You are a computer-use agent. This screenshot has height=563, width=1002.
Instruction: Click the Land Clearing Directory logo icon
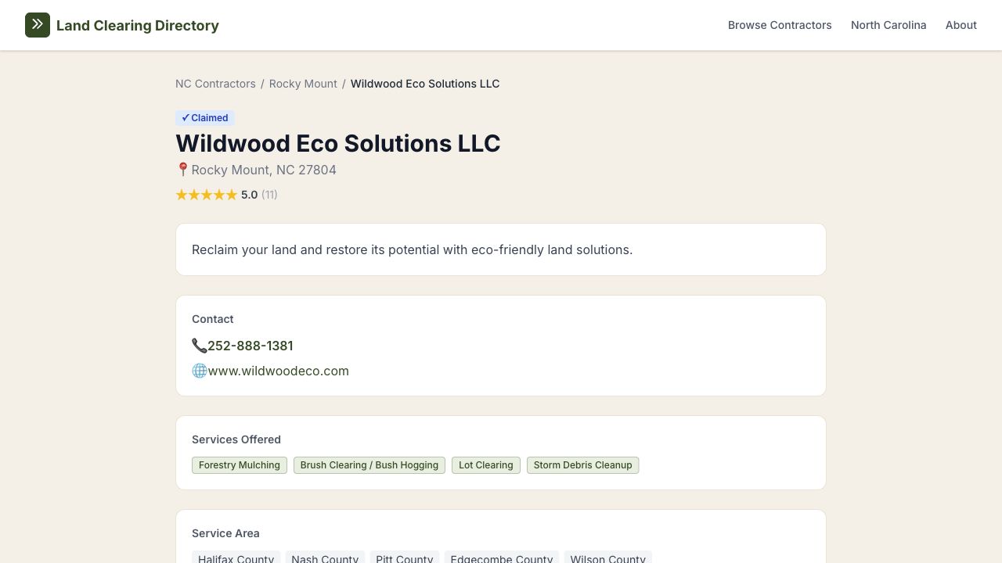38,25
